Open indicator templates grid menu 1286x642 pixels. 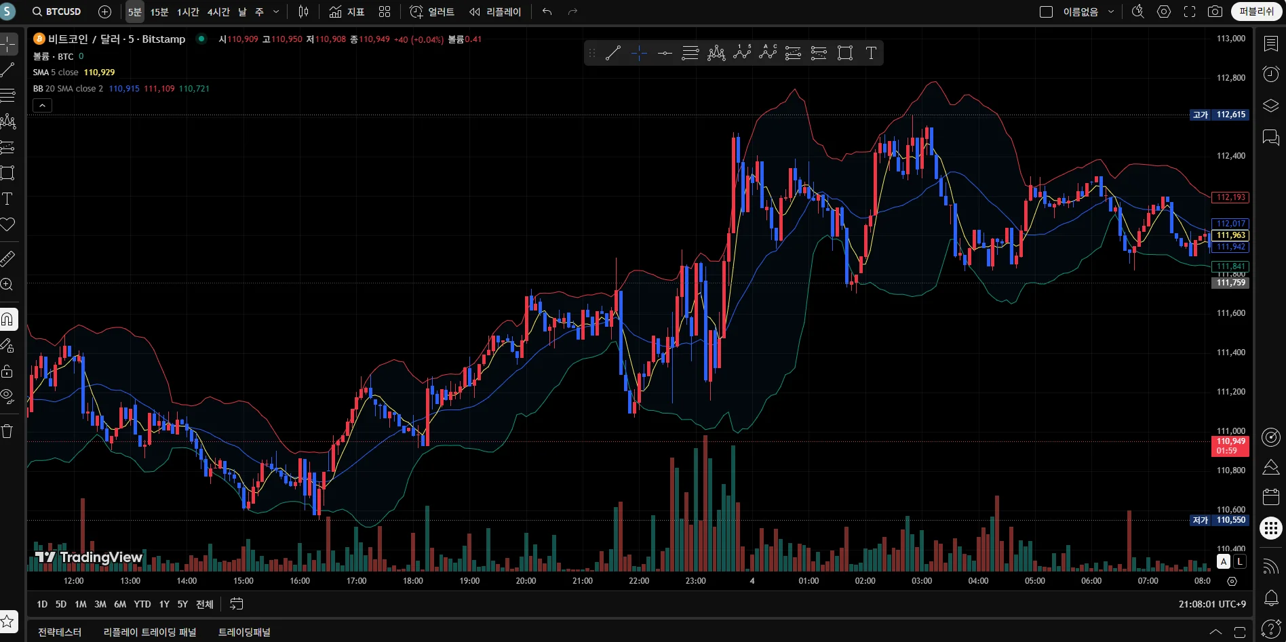(x=385, y=12)
